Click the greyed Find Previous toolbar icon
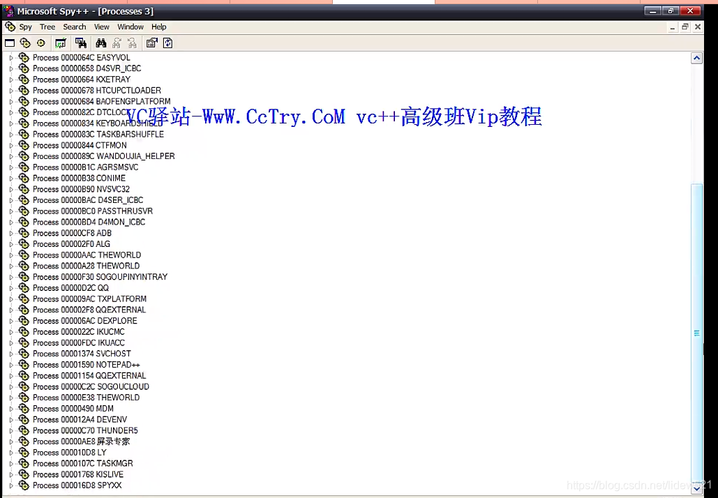The width and height of the screenshot is (718, 498). click(x=133, y=43)
